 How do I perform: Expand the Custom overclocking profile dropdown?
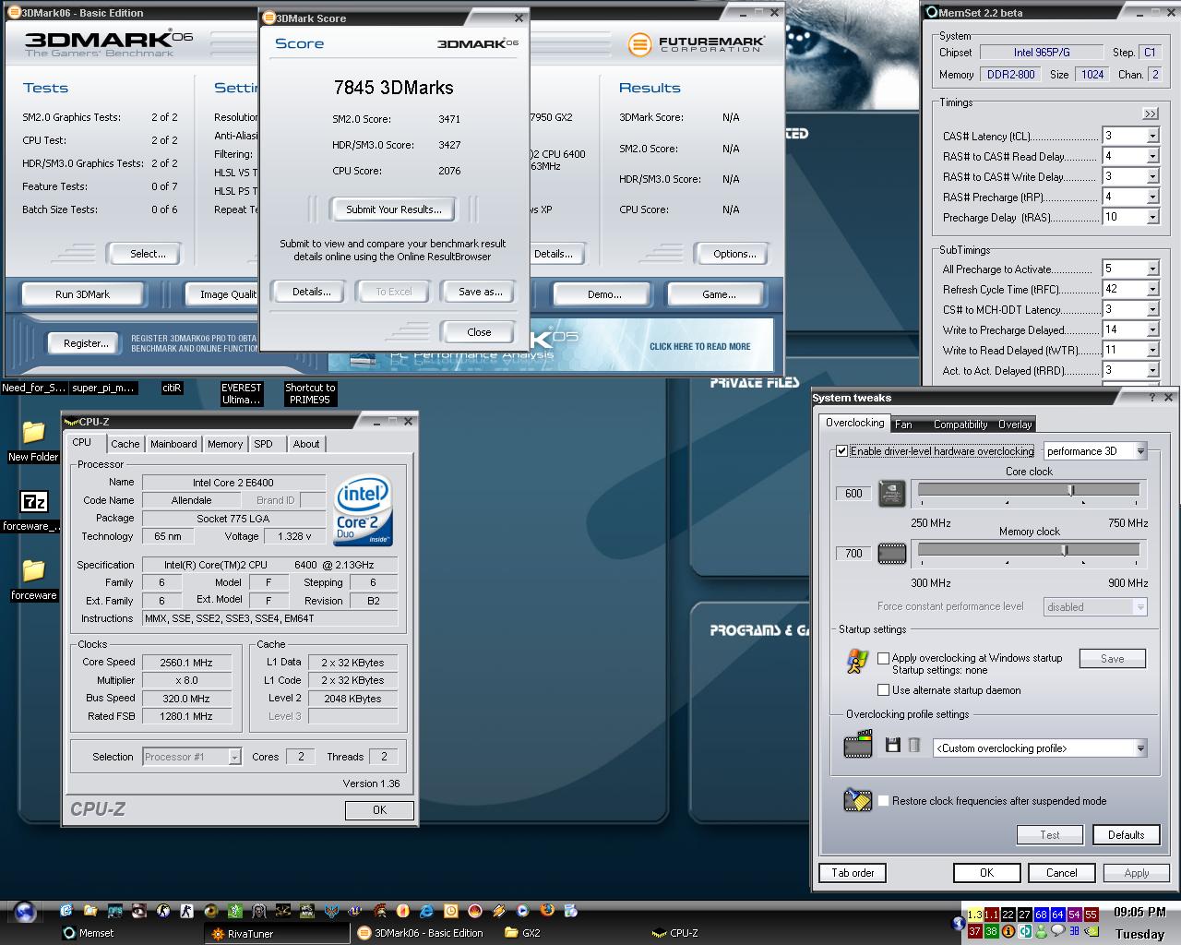(x=1140, y=748)
